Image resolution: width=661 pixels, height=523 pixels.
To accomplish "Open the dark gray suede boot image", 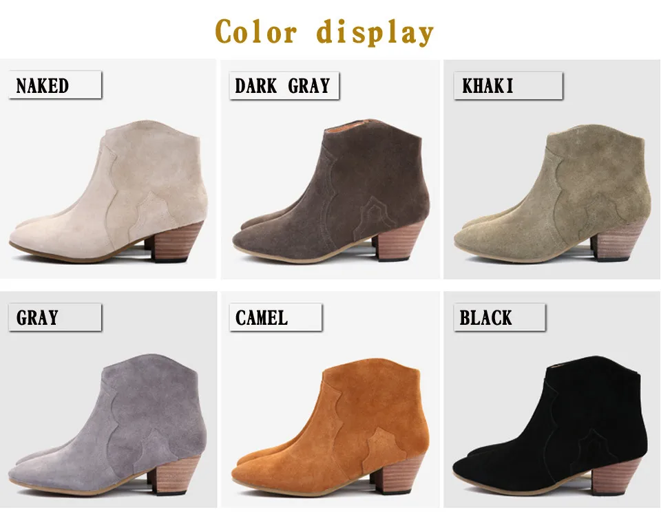I will pyautogui.click(x=331, y=191).
